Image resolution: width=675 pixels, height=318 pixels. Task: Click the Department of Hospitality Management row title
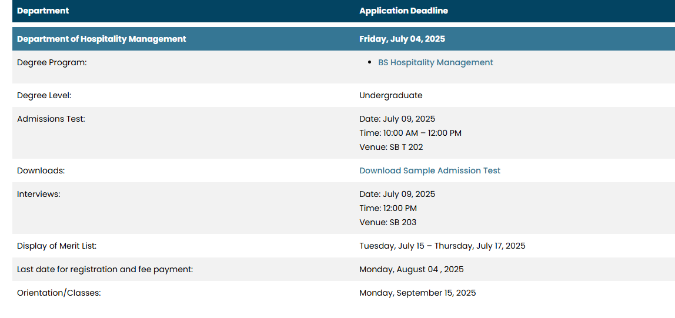(102, 39)
